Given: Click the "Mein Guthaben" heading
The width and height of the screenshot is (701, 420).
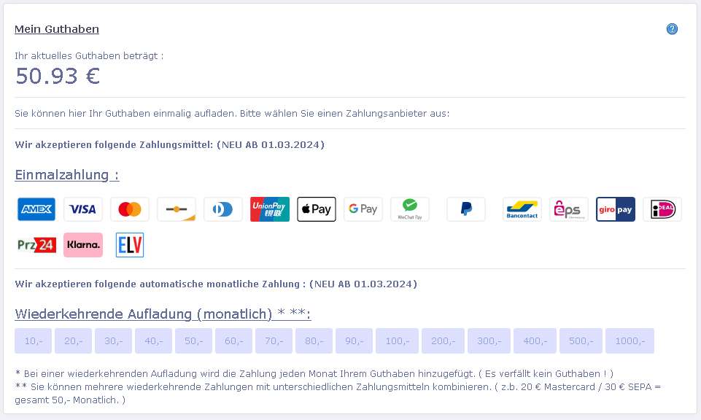Looking at the screenshot, I should point(57,29).
